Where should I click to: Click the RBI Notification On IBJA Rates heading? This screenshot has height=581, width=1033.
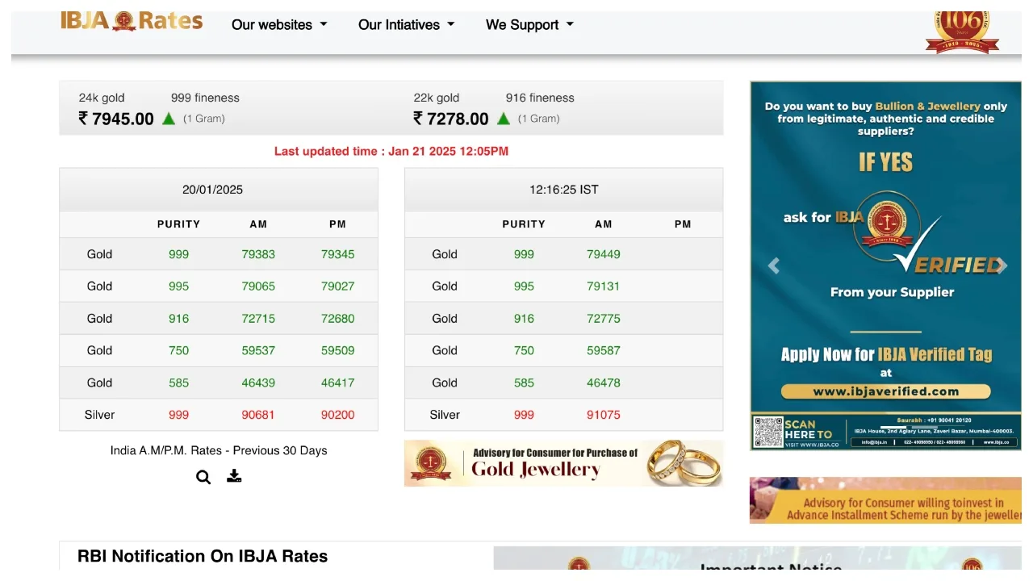point(203,556)
